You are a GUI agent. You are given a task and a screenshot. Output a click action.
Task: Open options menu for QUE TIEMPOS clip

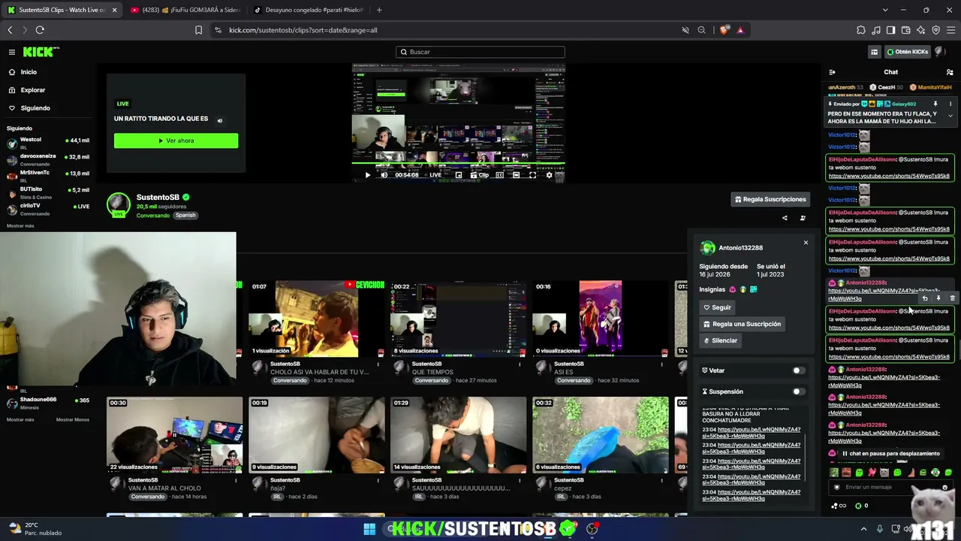(x=520, y=365)
